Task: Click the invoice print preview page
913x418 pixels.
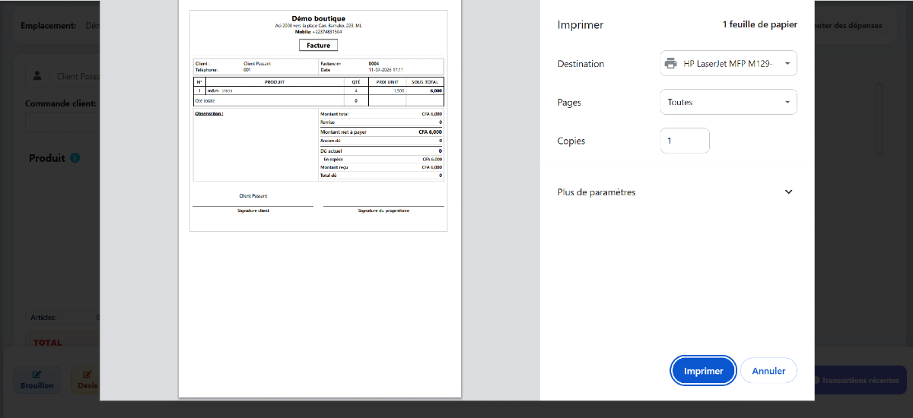Action: click(x=320, y=198)
